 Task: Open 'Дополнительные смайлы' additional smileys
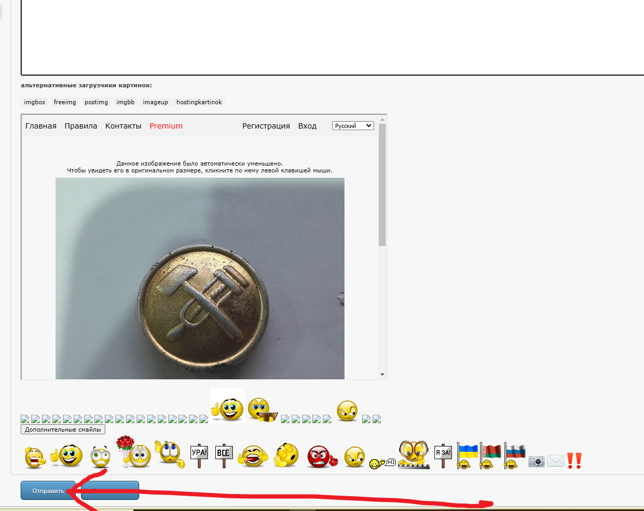coord(63,430)
